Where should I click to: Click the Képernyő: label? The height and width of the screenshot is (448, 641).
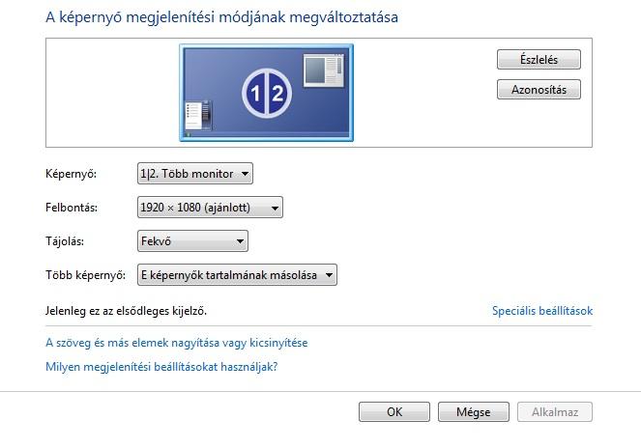[72, 174]
